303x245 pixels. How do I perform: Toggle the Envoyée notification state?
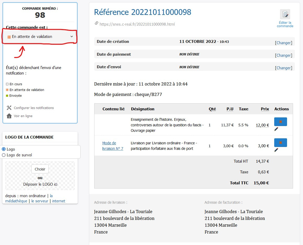coord(7,96)
